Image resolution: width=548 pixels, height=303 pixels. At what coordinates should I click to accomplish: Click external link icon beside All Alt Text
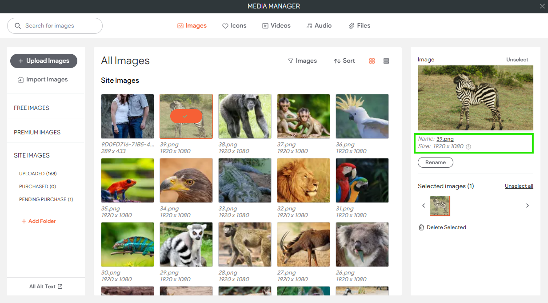tap(60, 287)
